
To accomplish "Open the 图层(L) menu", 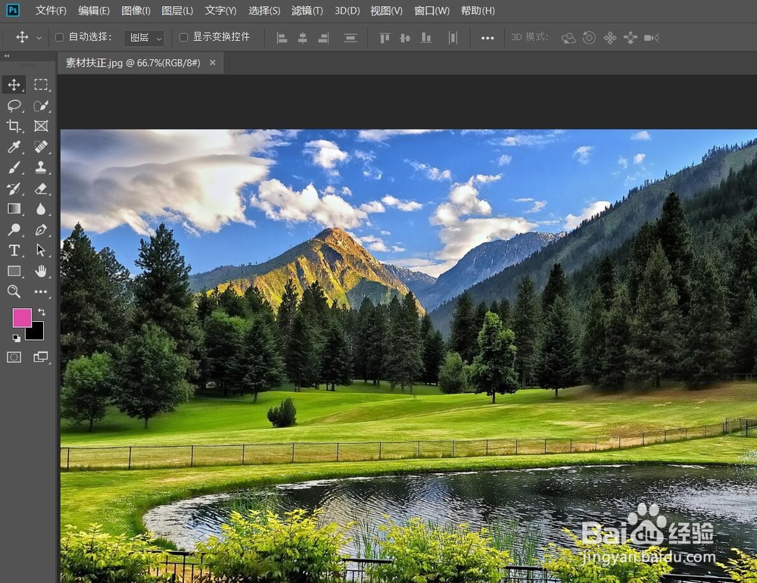I will [x=177, y=11].
